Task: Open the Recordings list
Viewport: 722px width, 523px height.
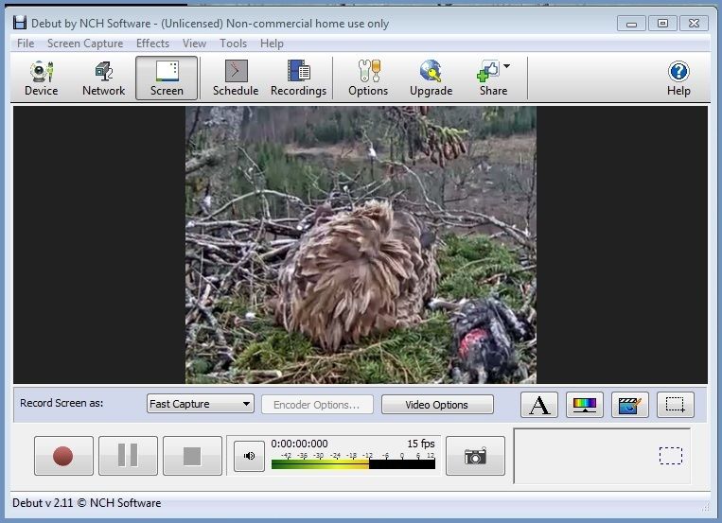Action: click(298, 78)
